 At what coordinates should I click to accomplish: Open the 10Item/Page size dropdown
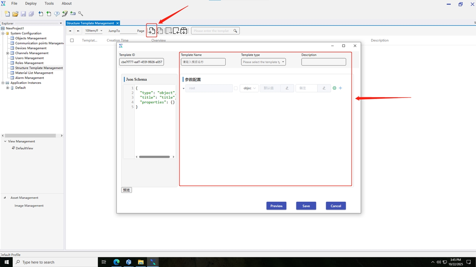[94, 31]
